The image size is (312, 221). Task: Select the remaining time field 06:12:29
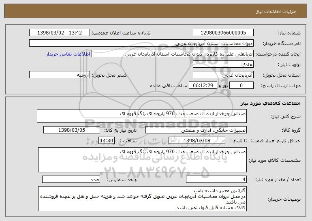(203, 86)
